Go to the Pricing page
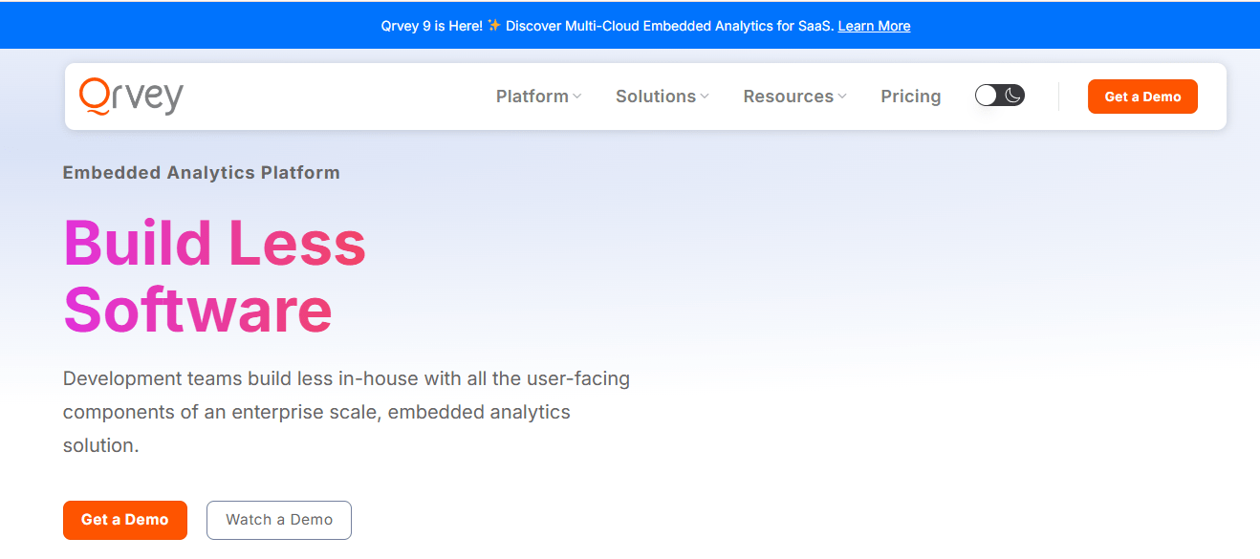Screen dimensions: 1260x559 point(910,97)
